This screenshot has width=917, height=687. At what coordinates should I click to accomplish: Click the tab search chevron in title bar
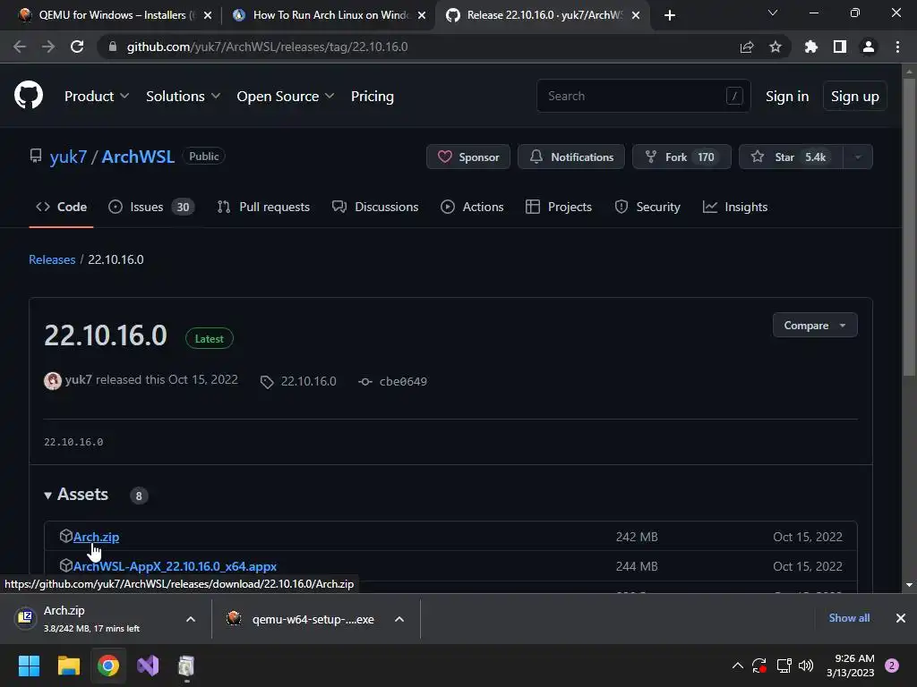773,13
